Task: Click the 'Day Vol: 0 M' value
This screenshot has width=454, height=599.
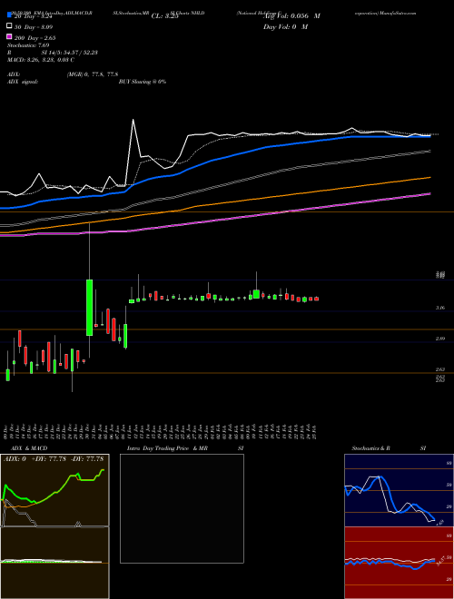Action: pos(285,26)
